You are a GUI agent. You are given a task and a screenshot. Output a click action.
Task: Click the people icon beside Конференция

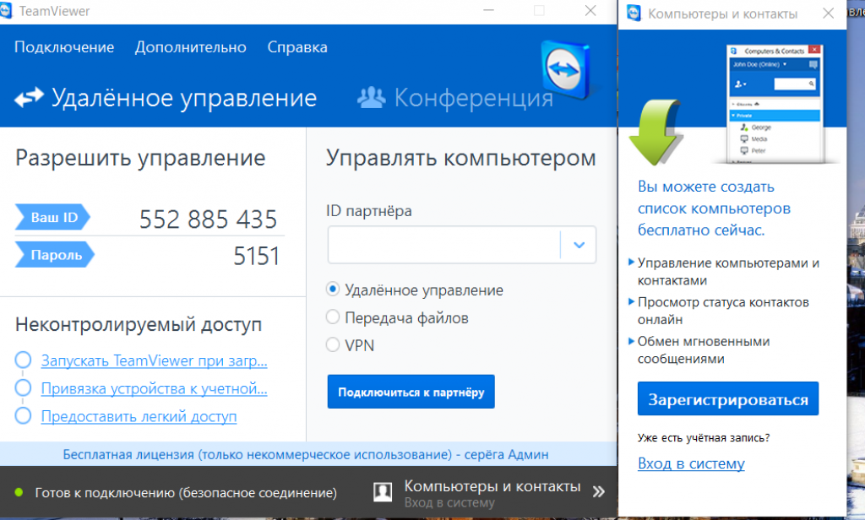click(372, 97)
